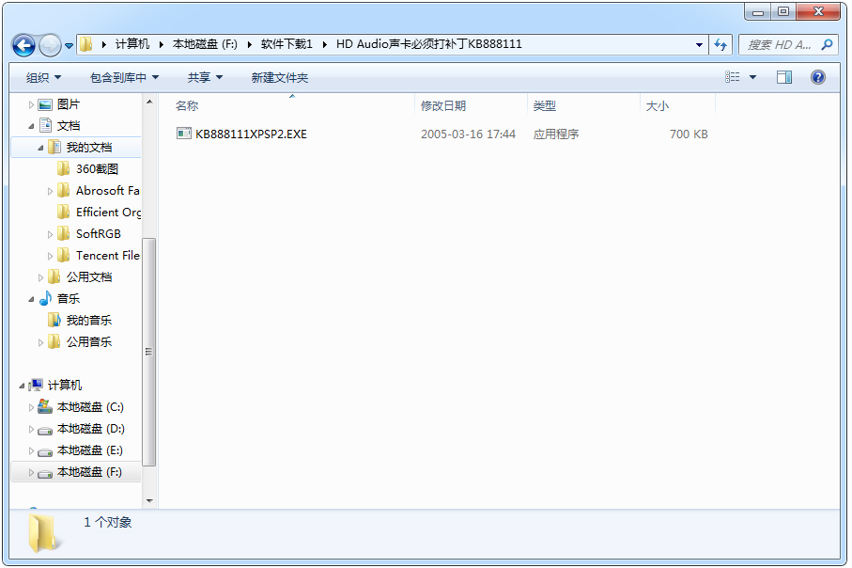Click the 文档 library icon
The height and width of the screenshot is (568, 852).
46,125
